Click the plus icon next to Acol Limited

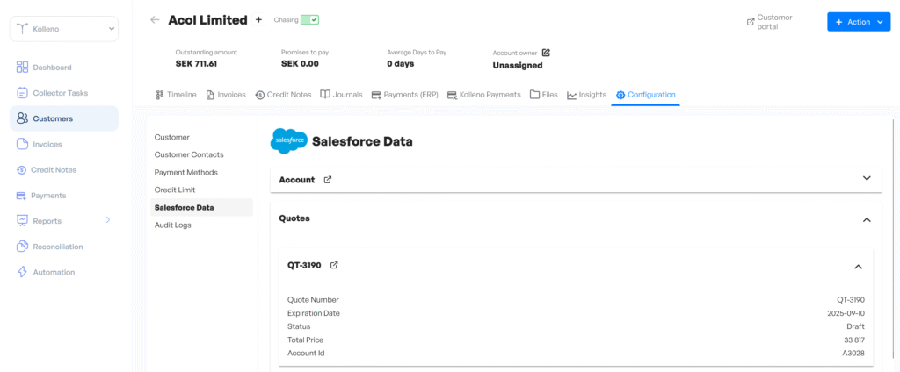pos(258,19)
